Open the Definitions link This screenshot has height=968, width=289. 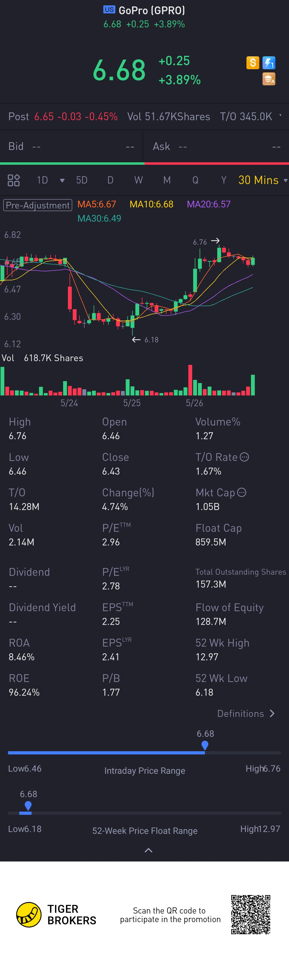(246, 713)
